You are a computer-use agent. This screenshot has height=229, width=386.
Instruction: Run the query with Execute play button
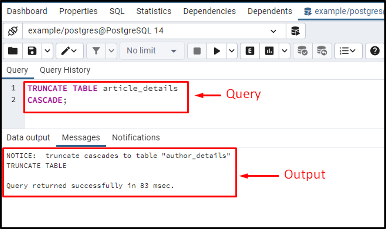(x=217, y=51)
